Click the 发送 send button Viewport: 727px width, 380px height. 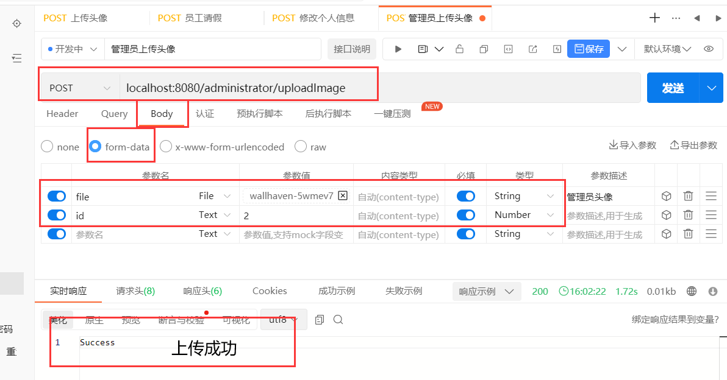click(673, 87)
